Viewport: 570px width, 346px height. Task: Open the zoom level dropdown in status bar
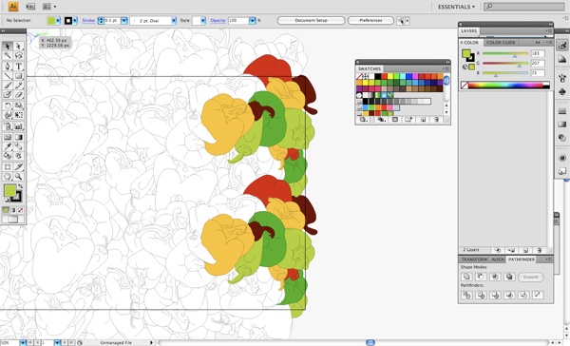click(23, 343)
